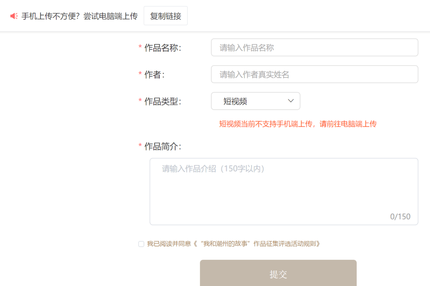The width and height of the screenshot is (430, 286).
Task: Click the 作品简介 field label
Action: [x=162, y=146]
